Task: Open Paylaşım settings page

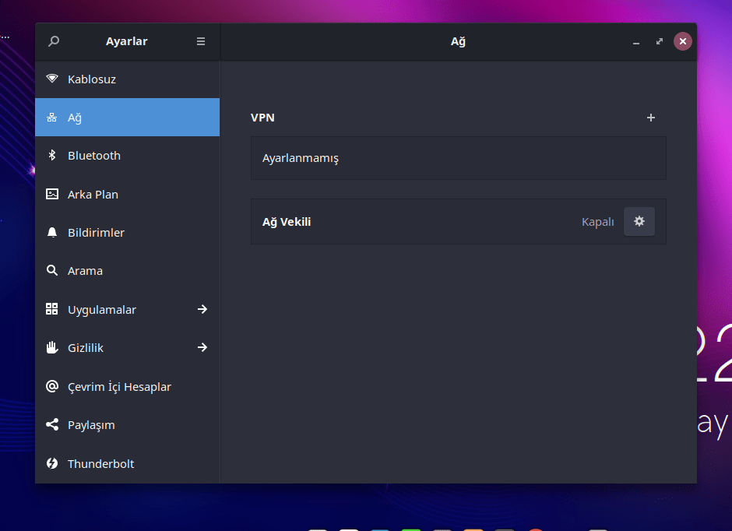Action: pyautogui.click(x=128, y=424)
